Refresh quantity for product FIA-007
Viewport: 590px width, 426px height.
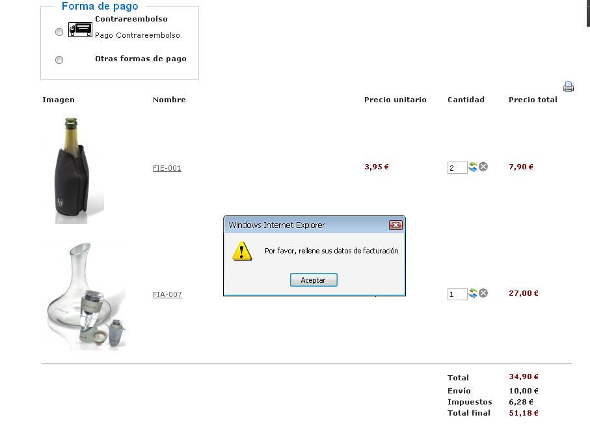[x=473, y=293]
